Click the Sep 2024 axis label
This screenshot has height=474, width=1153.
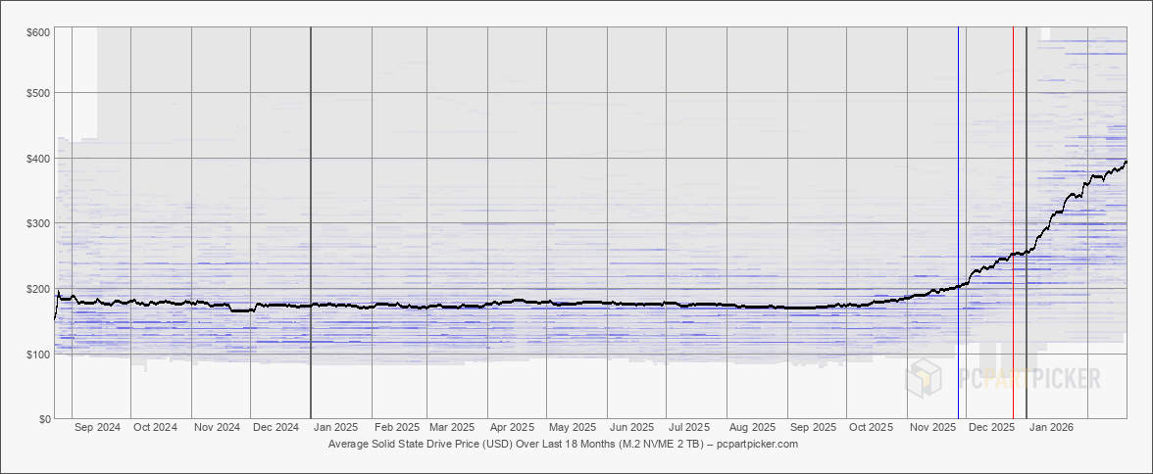(x=97, y=427)
